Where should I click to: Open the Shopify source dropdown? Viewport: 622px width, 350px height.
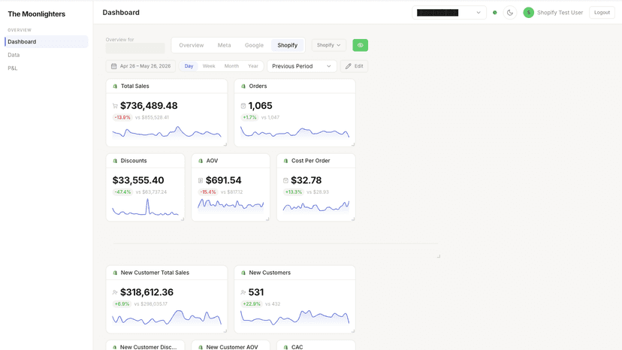(x=329, y=45)
